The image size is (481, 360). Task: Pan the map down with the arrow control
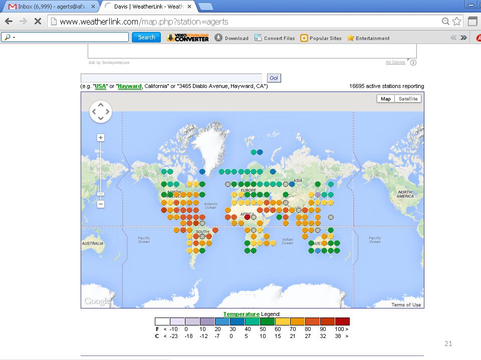[101, 118]
